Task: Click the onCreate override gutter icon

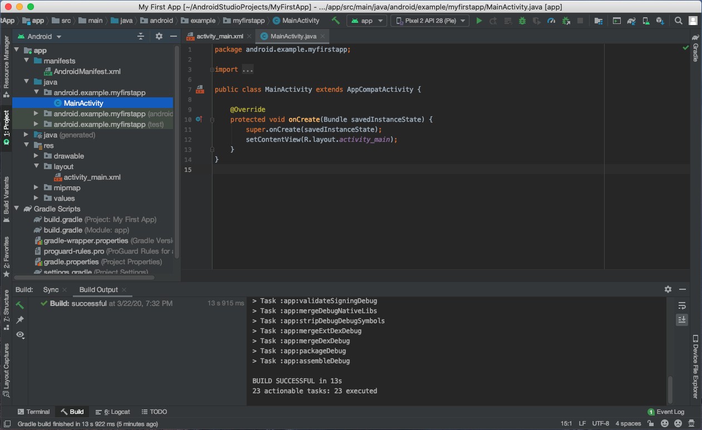Action: (199, 119)
